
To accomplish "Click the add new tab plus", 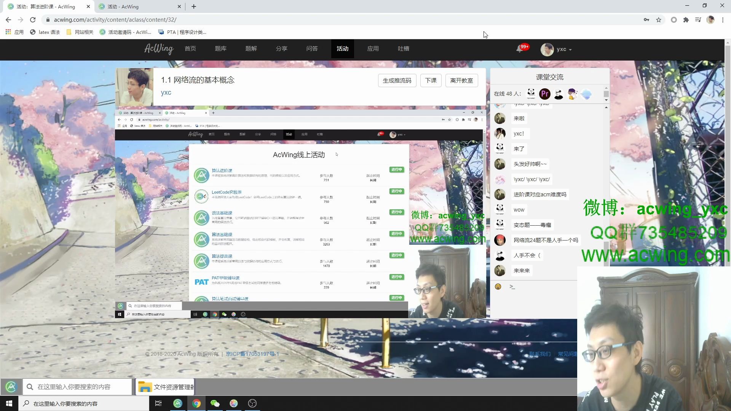I will 194,6.
